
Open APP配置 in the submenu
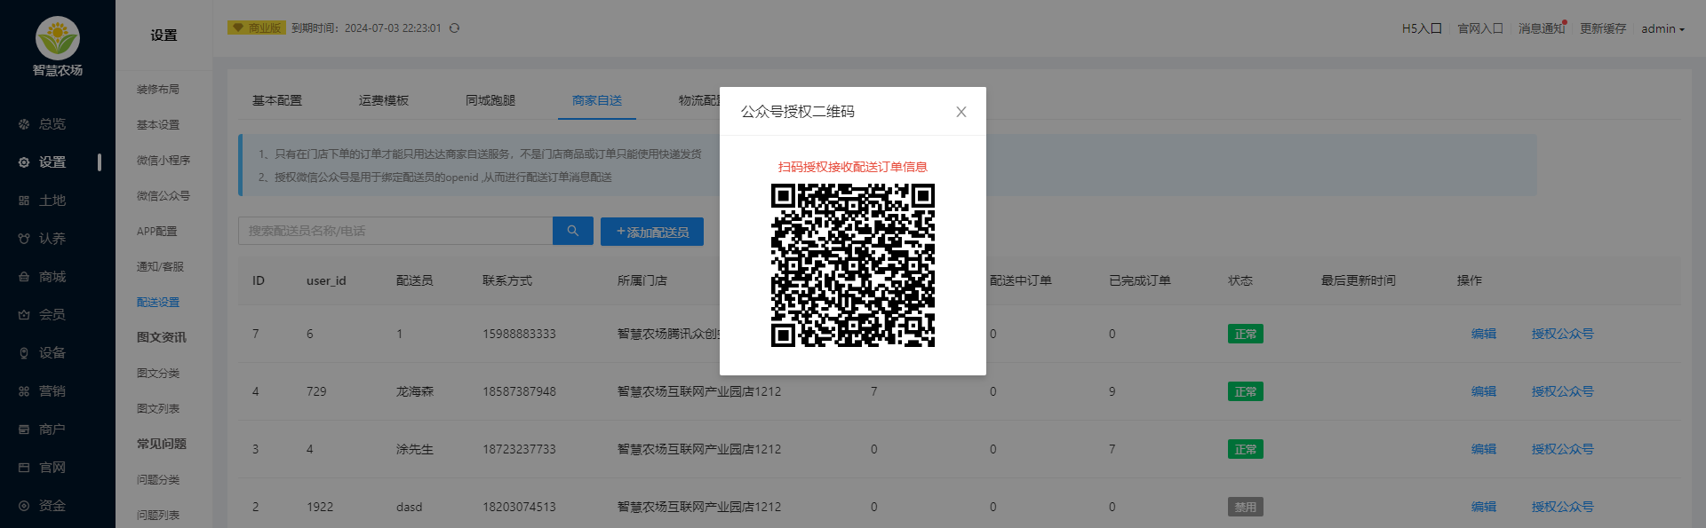tap(157, 232)
